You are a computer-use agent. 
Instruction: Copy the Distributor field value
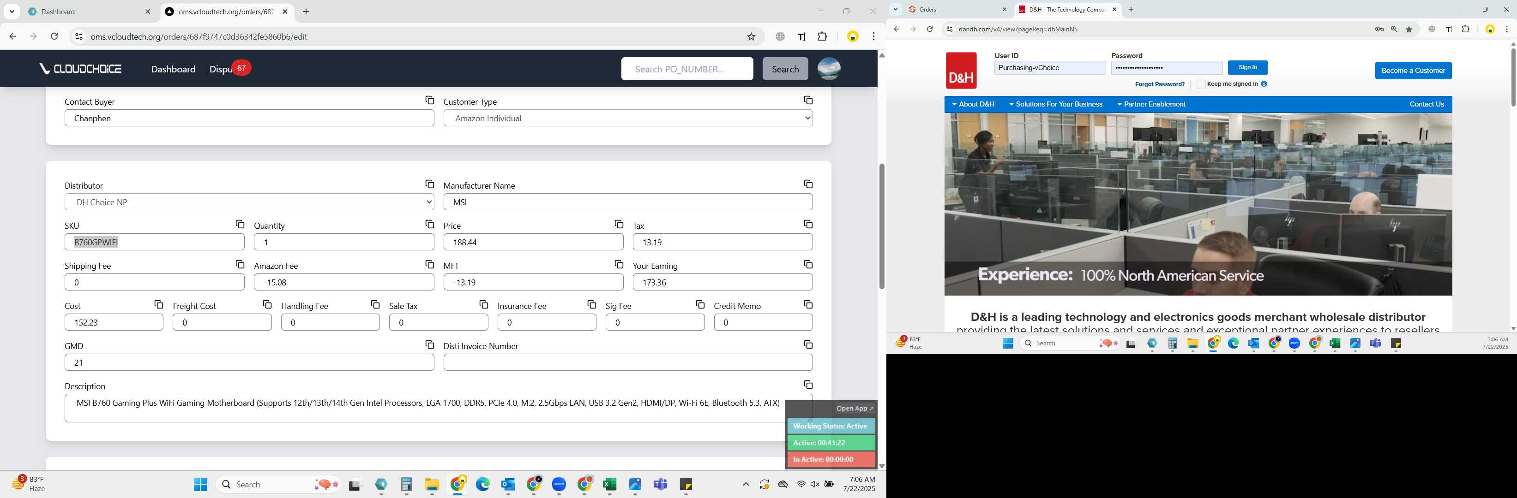coord(429,184)
